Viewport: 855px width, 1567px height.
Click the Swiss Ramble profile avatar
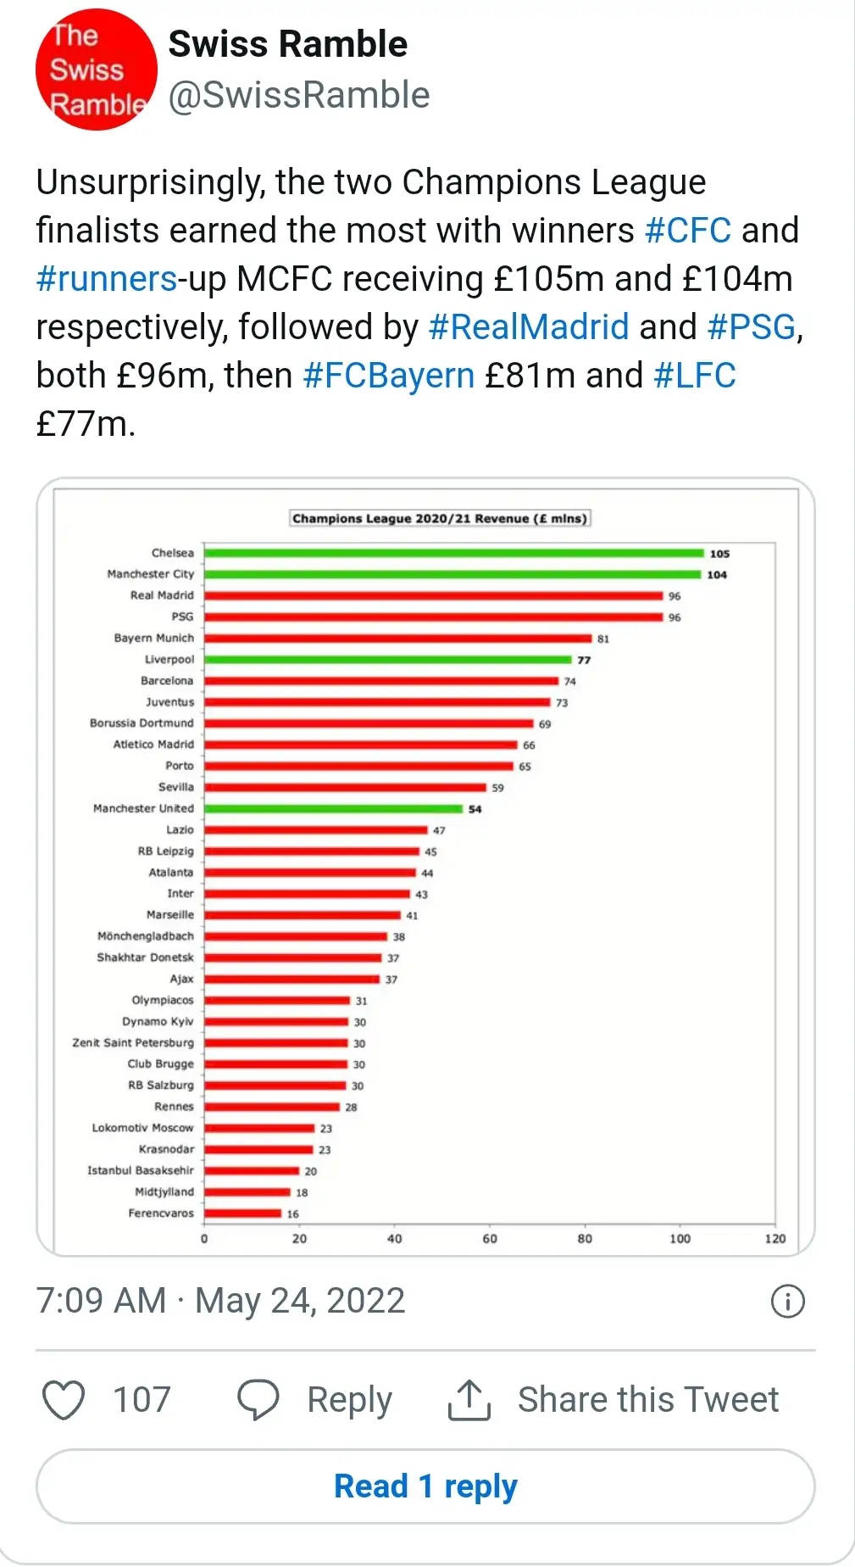(96, 70)
